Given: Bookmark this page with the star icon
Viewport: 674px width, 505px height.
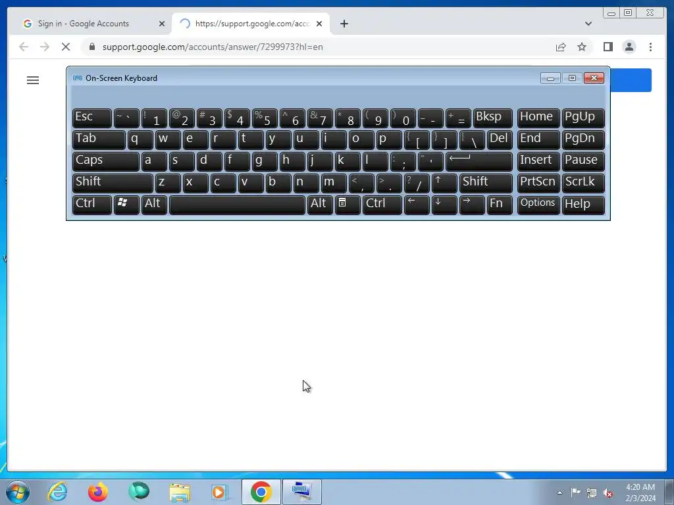Looking at the screenshot, I should pyautogui.click(x=582, y=47).
